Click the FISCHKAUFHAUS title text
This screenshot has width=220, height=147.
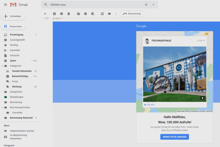coord(161,41)
